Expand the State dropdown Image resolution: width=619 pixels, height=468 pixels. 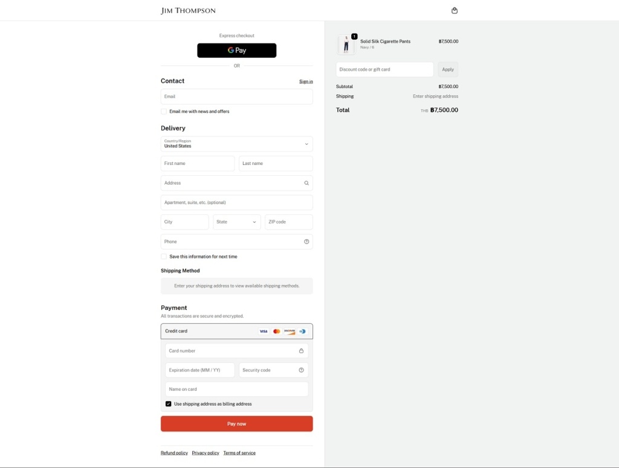point(236,222)
